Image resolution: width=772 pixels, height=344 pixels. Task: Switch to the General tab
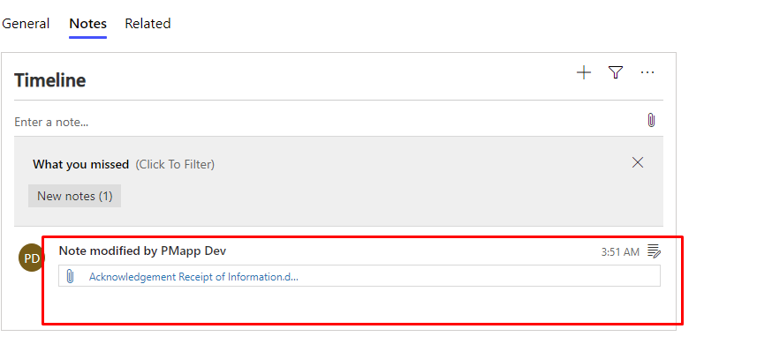pyautogui.click(x=26, y=24)
